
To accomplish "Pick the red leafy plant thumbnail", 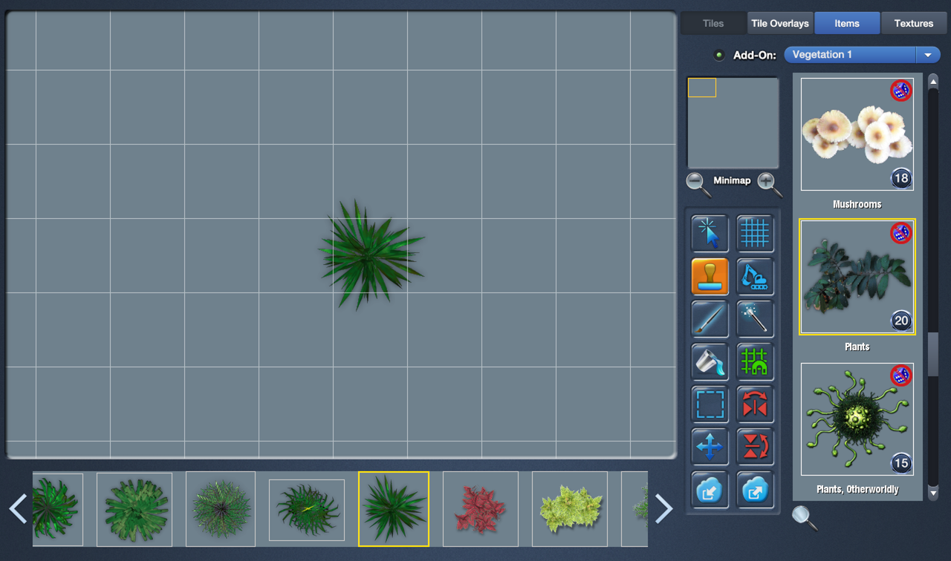I will 480,509.
